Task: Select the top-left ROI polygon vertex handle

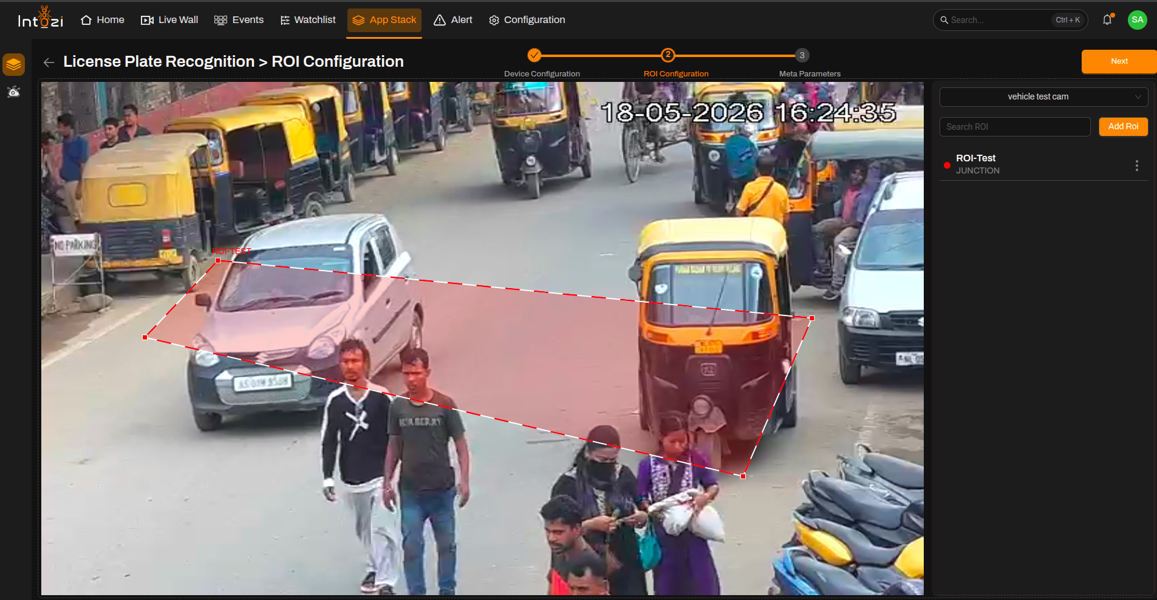Action: 218,260
